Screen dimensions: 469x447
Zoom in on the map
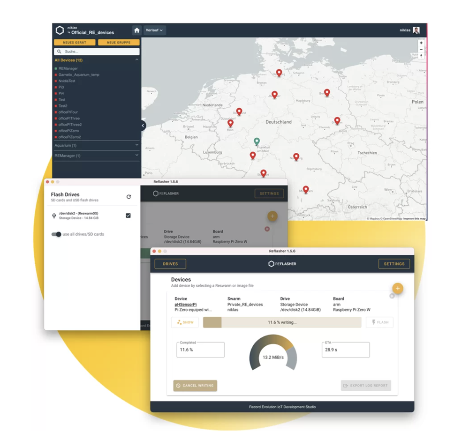coord(421,43)
